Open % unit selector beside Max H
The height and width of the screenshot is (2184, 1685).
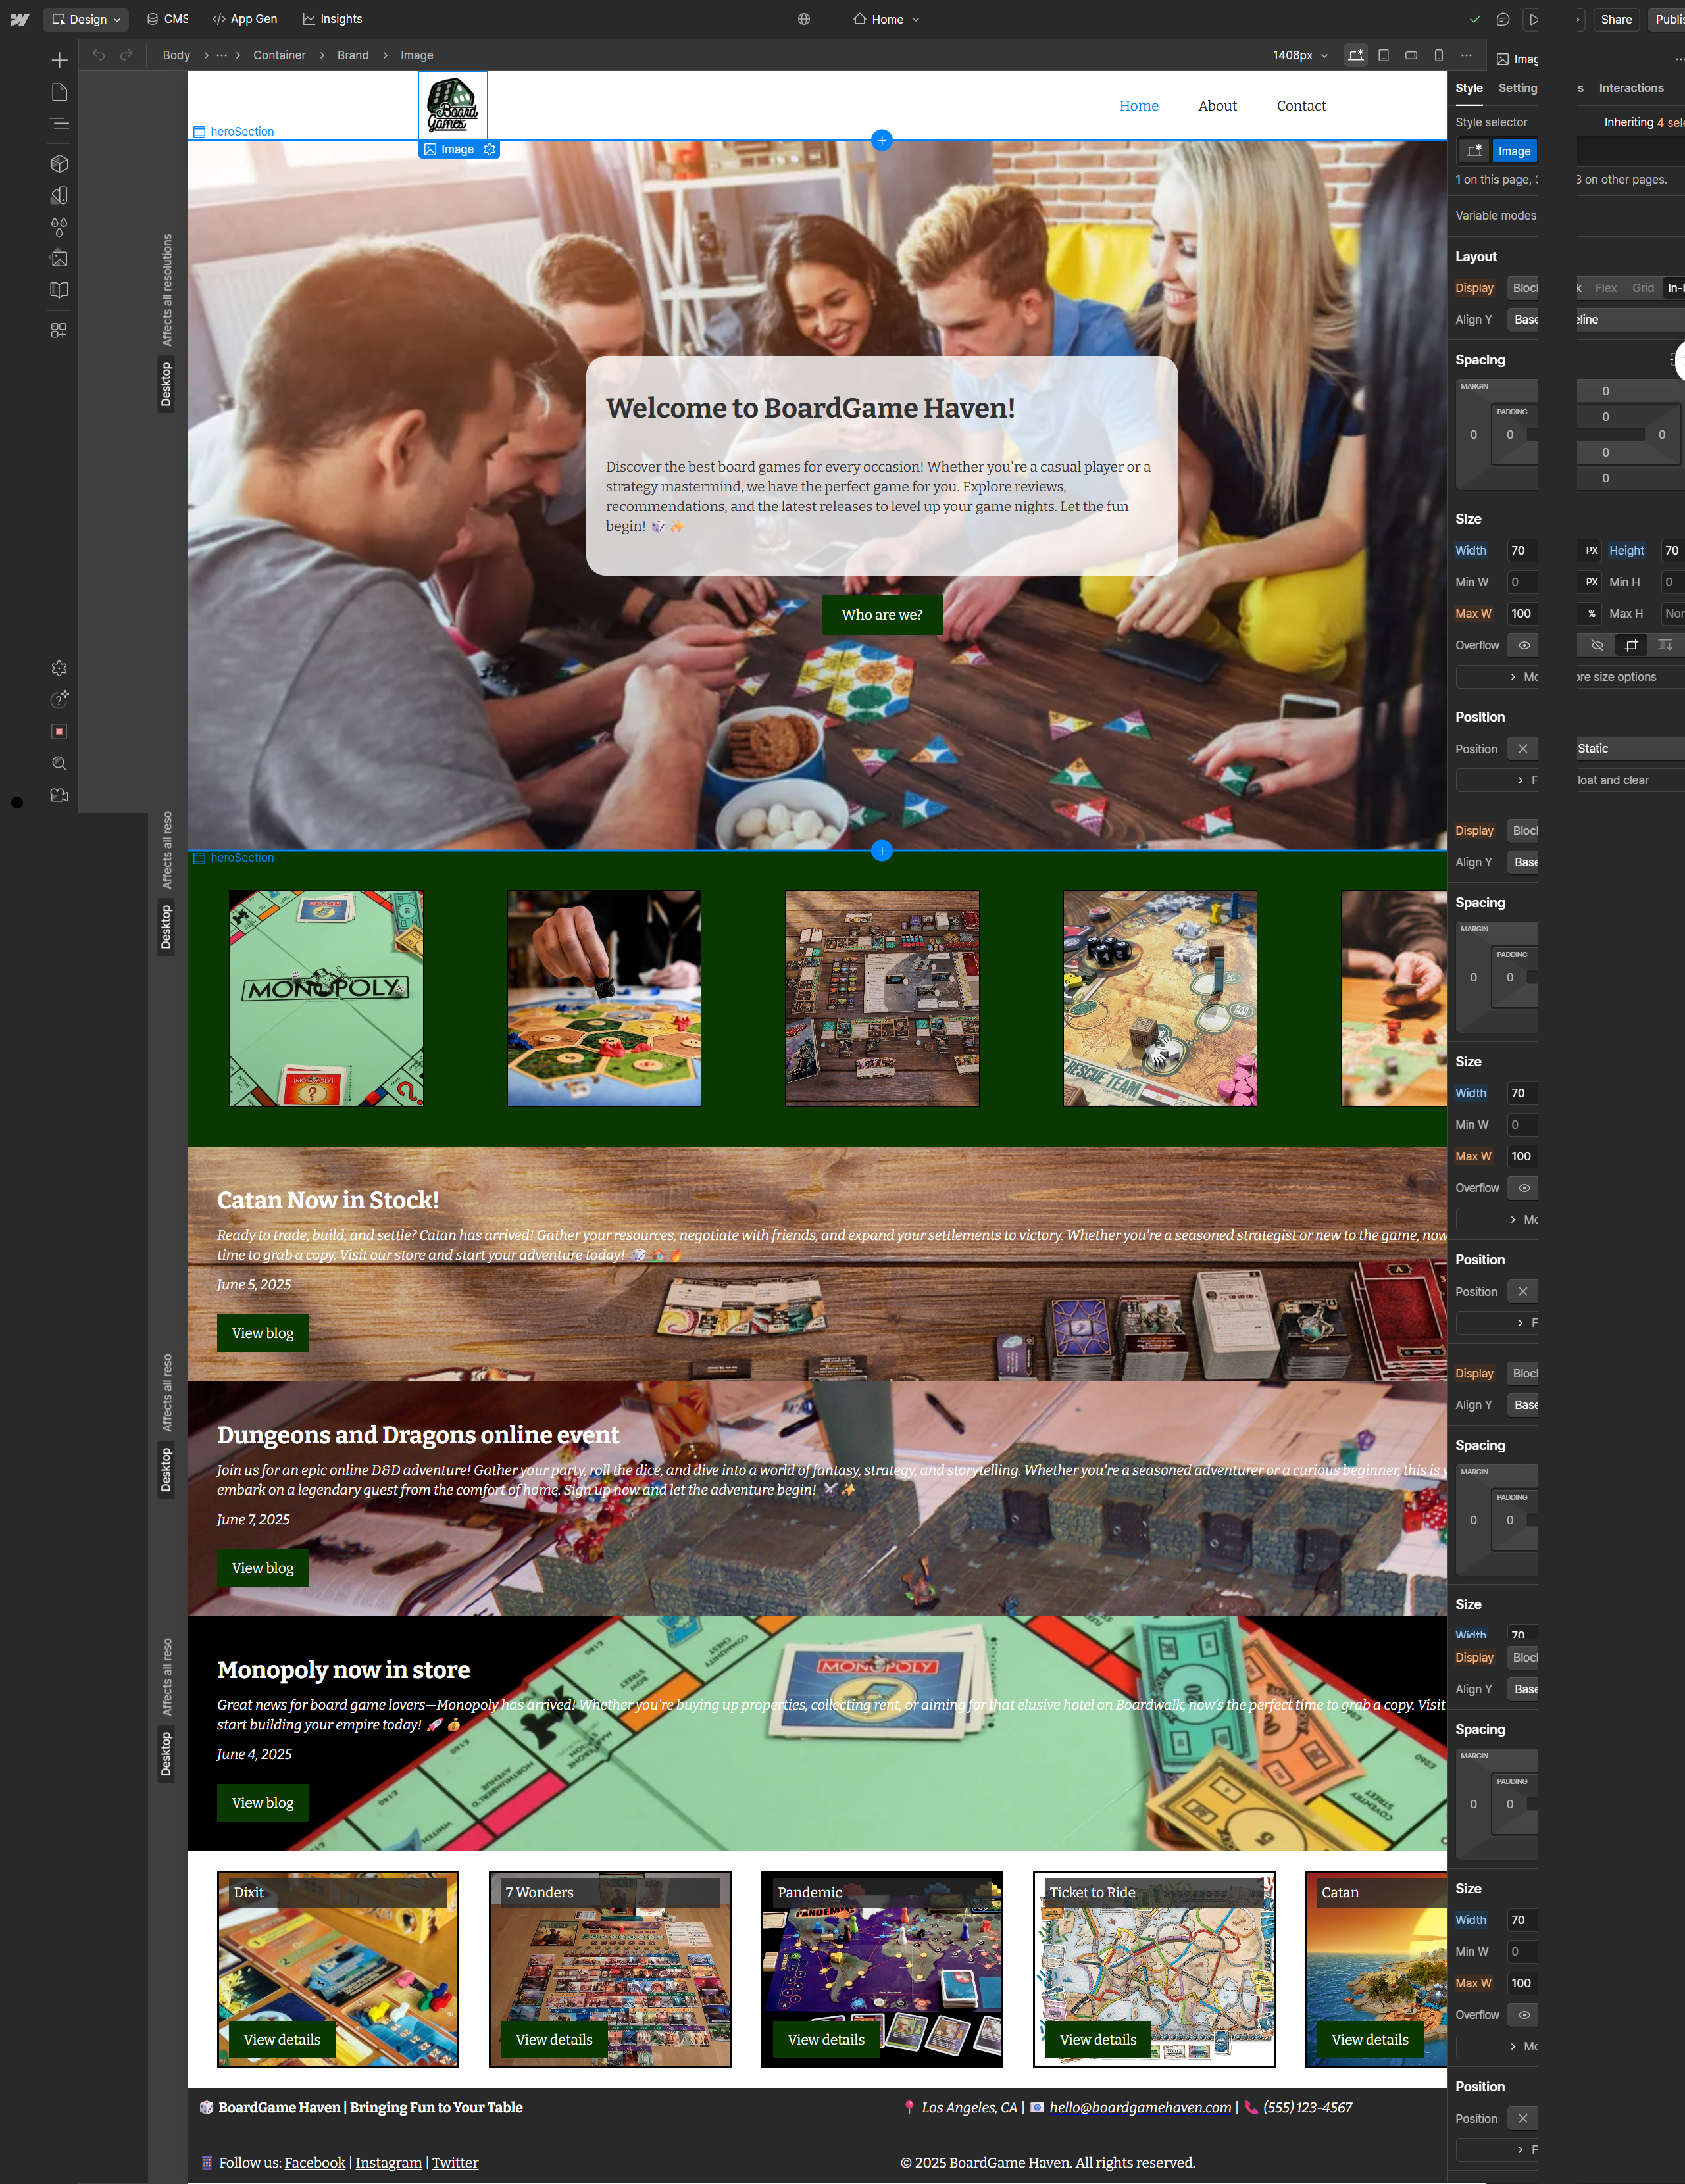[1592, 614]
